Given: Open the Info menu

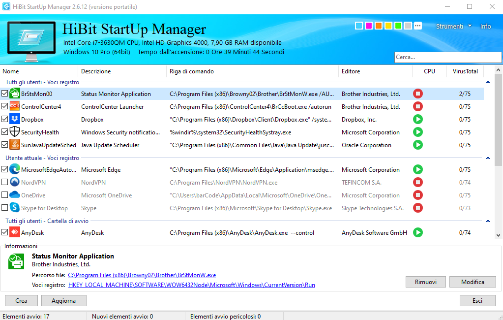Looking at the screenshot, I should click(x=485, y=27).
